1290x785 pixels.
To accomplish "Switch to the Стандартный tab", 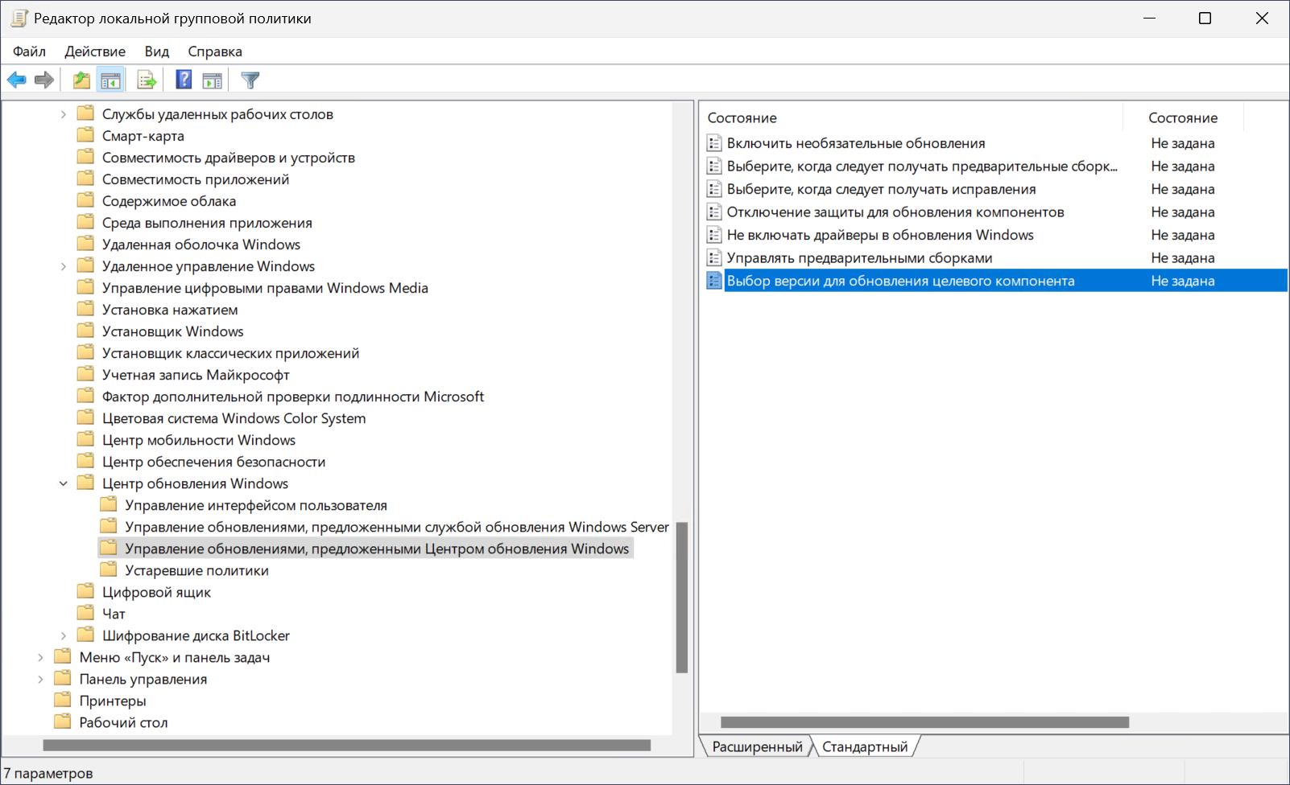I will pos(865,746).
